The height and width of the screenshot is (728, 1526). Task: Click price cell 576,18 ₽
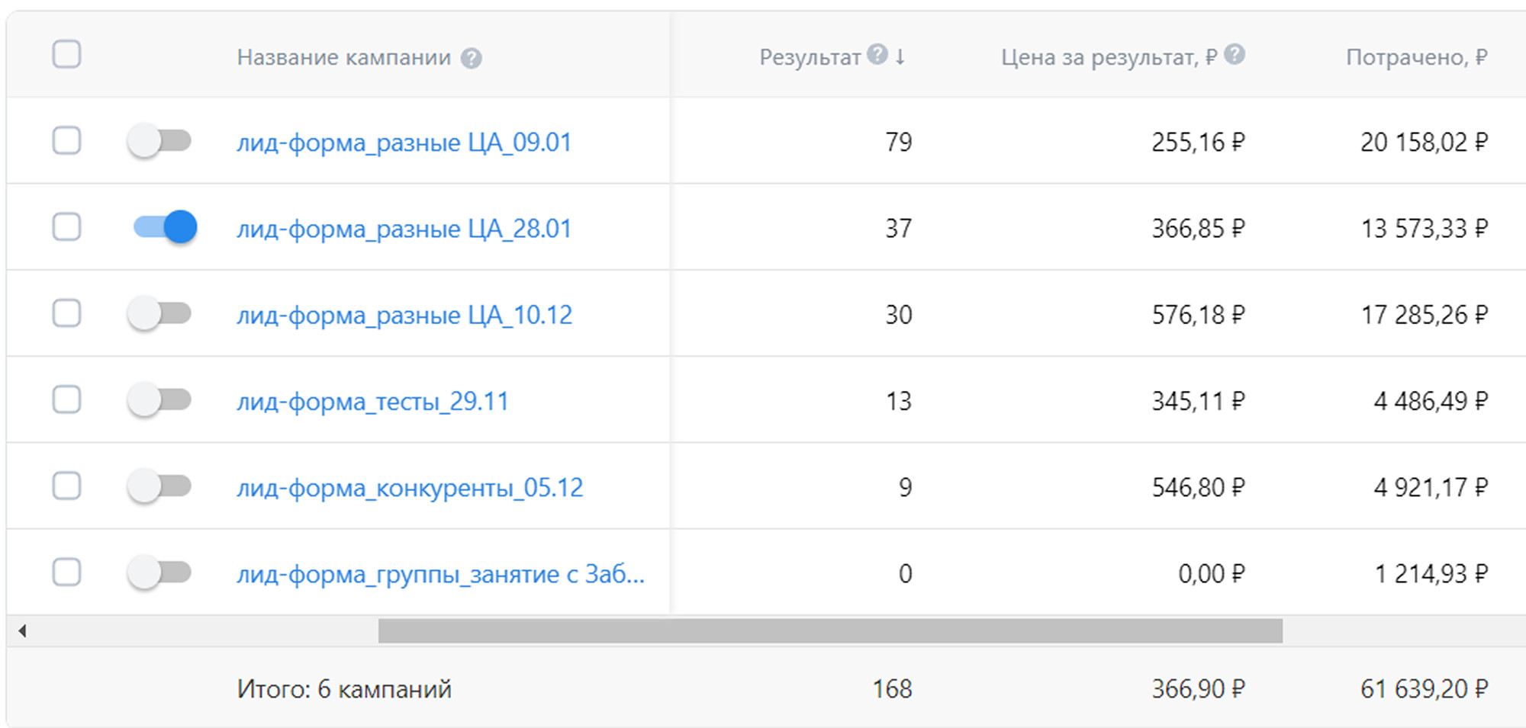pos(1198,314)
